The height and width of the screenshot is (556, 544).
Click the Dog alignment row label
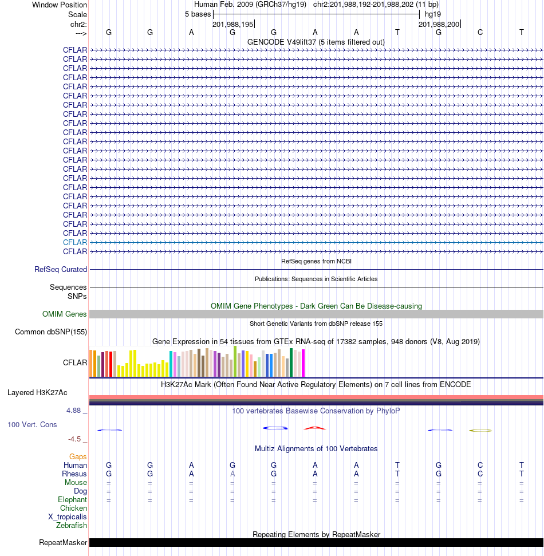pos(80,491)
